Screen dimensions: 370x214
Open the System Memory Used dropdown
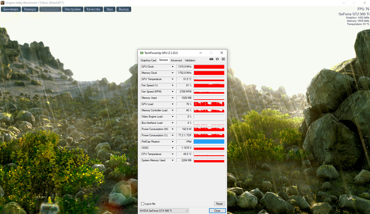coord(172,161)
